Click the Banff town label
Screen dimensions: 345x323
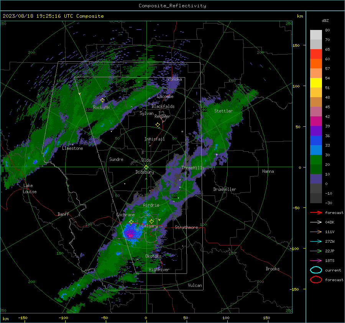tap(63, 214)
